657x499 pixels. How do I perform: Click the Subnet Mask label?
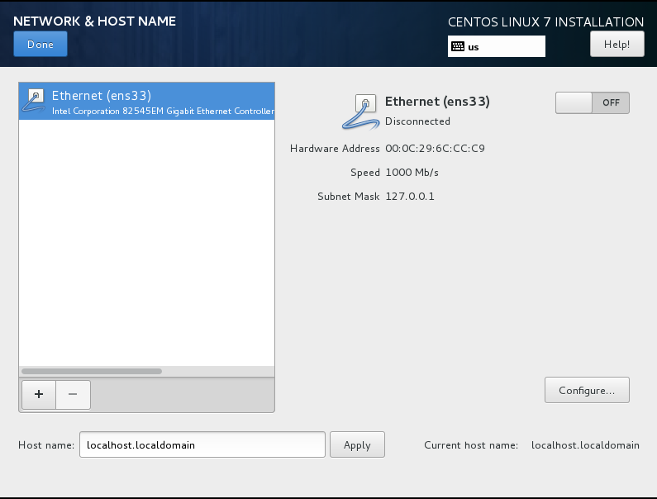[349, 197]
